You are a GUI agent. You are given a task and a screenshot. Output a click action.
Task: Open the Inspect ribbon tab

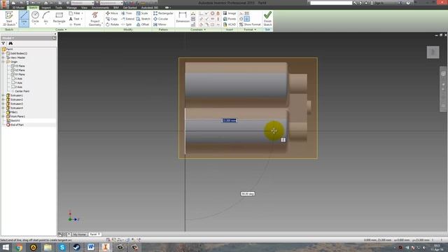[46, 8]
